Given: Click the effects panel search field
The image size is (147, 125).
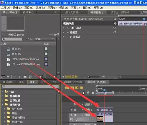Looking at the screenshot, I should click(30, 87).
